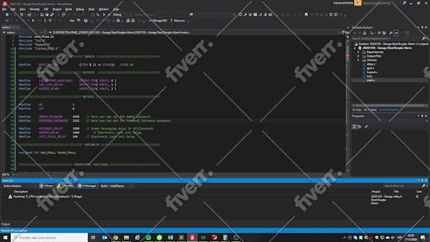Click the bookmark toggle icon in toolbar
The height and width of the screenshot is (242, 430).
306,15
